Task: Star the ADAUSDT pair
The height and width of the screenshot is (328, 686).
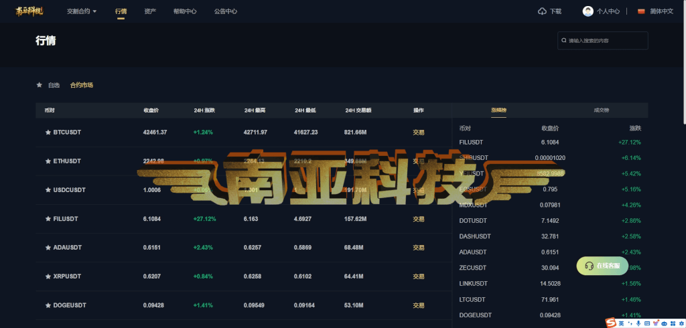Action: [x=48, y=248]
